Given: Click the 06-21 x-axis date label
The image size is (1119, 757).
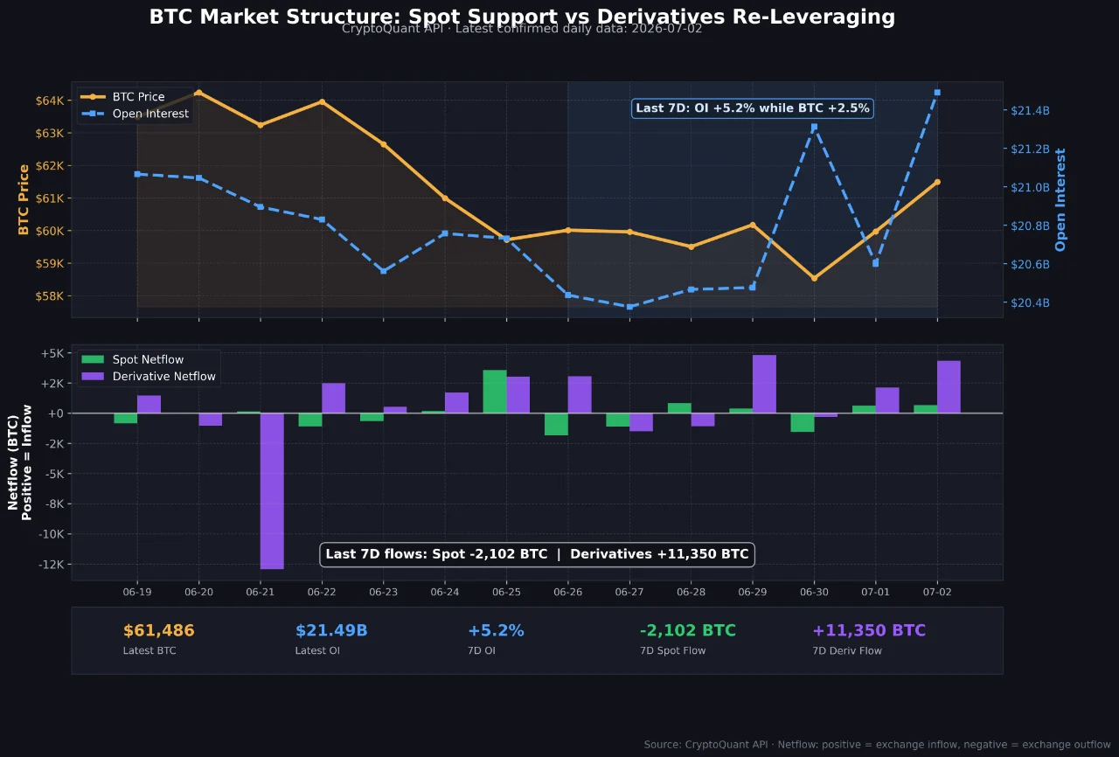Looking at the screenshot, I should click(x=261, y=592).
